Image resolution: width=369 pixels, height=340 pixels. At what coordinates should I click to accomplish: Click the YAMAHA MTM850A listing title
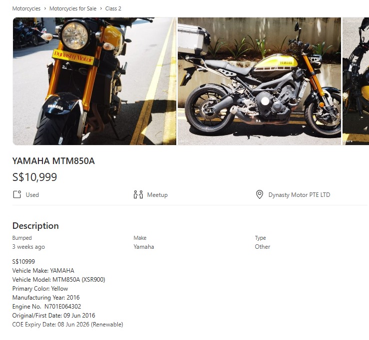[x=53, y=161]
